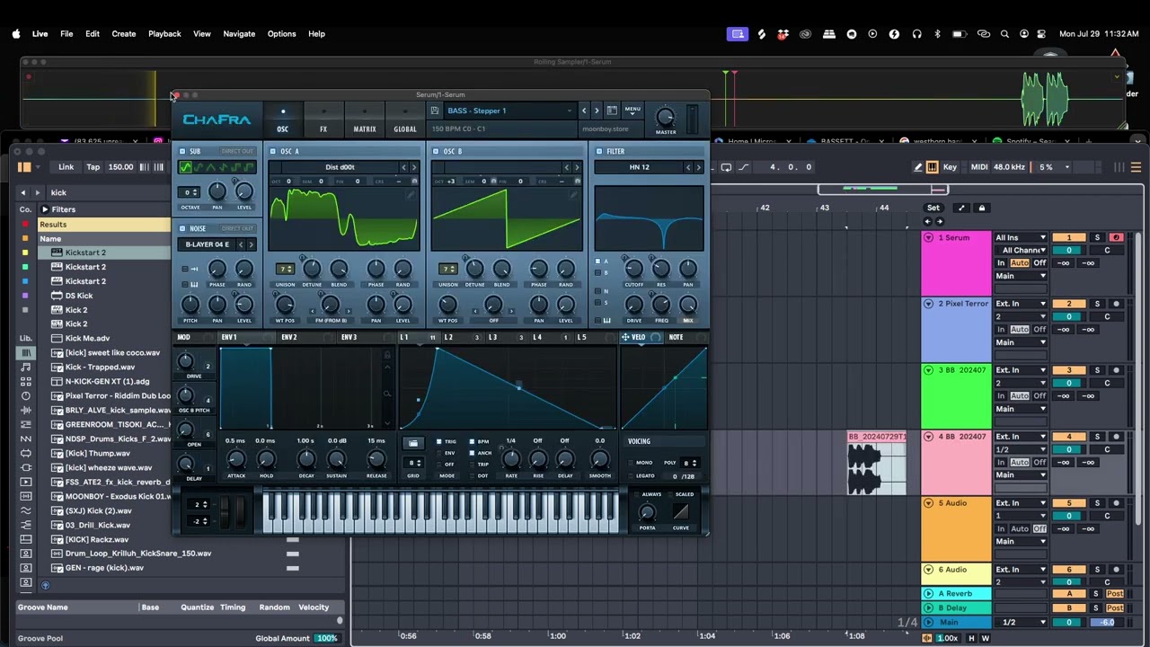
Task: Toggle the computer MIDI keyboard icon
Action: [x=932, y=167]
